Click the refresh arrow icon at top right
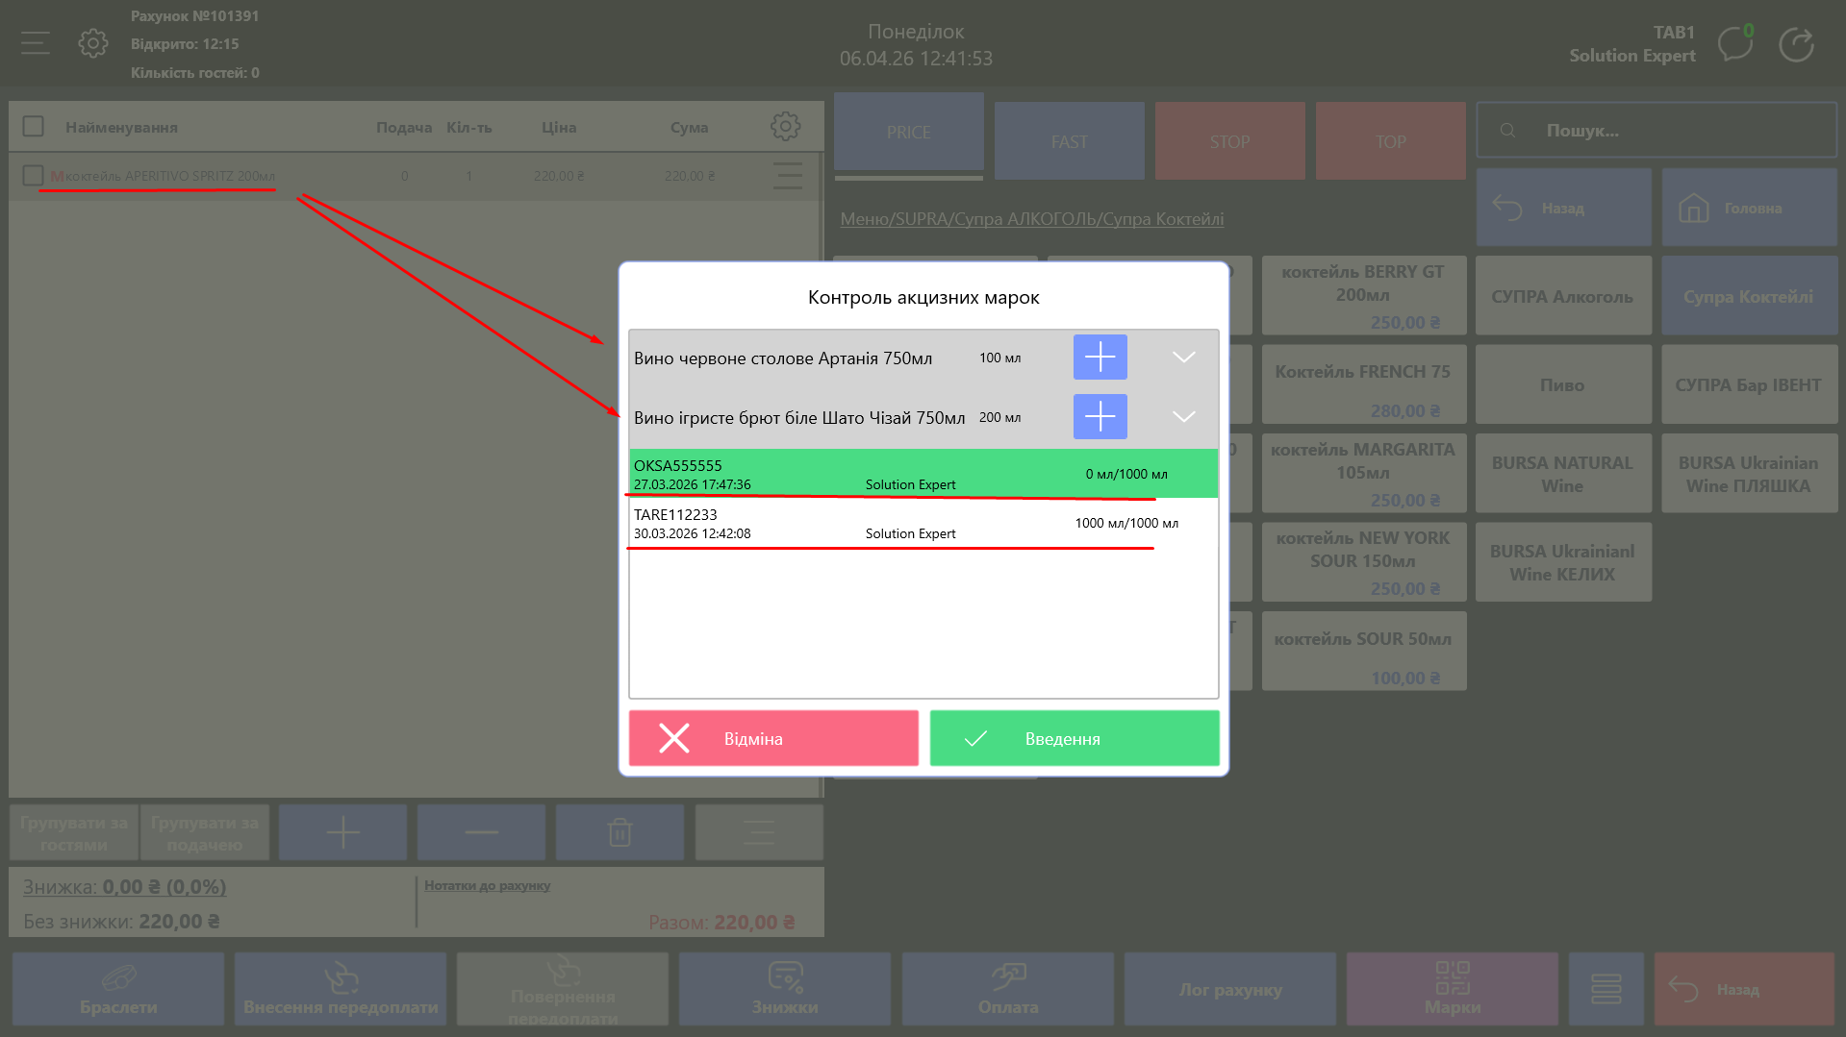This screenshot has height=1037, width=1846. pyautogui.click(x=1795, y=44)
